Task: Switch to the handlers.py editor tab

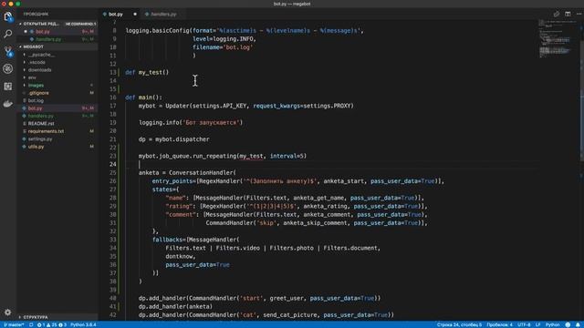Action: point(163,15)
